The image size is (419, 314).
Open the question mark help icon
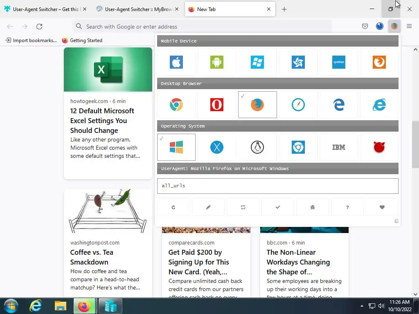347,207
